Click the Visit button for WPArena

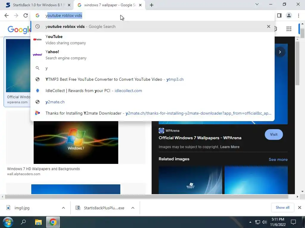pyautogui.click(x=274, y=134)
